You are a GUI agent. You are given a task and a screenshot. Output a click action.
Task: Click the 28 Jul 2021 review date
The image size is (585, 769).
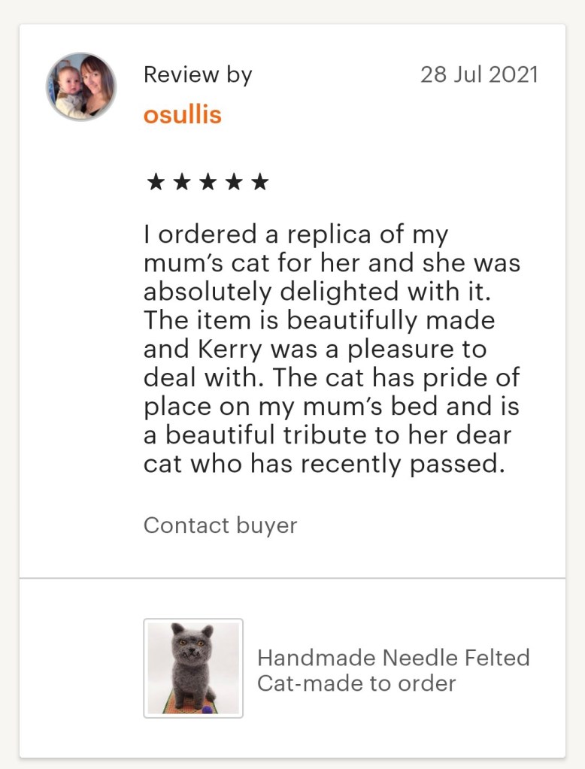[x=479, y=75]
